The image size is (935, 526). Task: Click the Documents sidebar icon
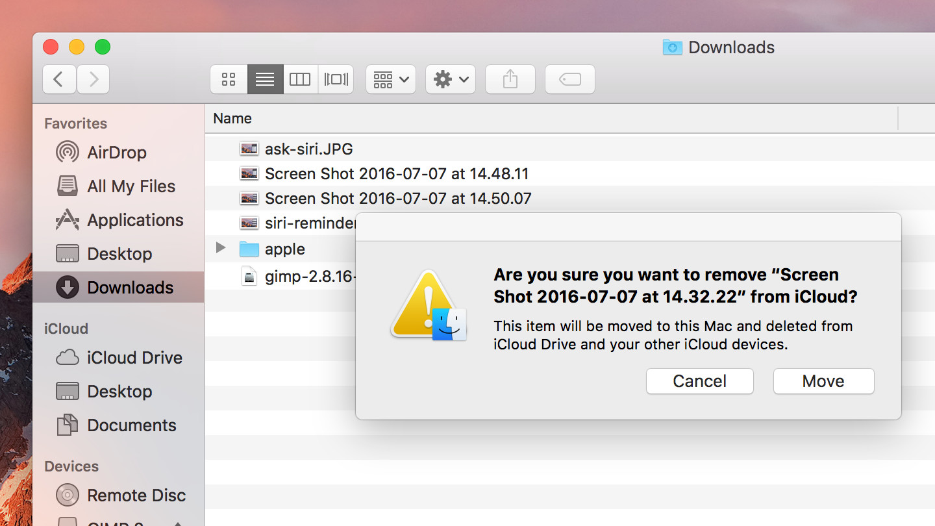[68, 425]
